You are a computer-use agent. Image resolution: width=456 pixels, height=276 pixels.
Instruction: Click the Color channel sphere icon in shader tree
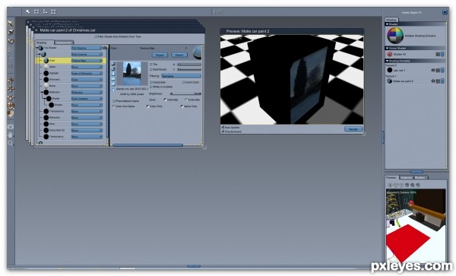[46, 61]
